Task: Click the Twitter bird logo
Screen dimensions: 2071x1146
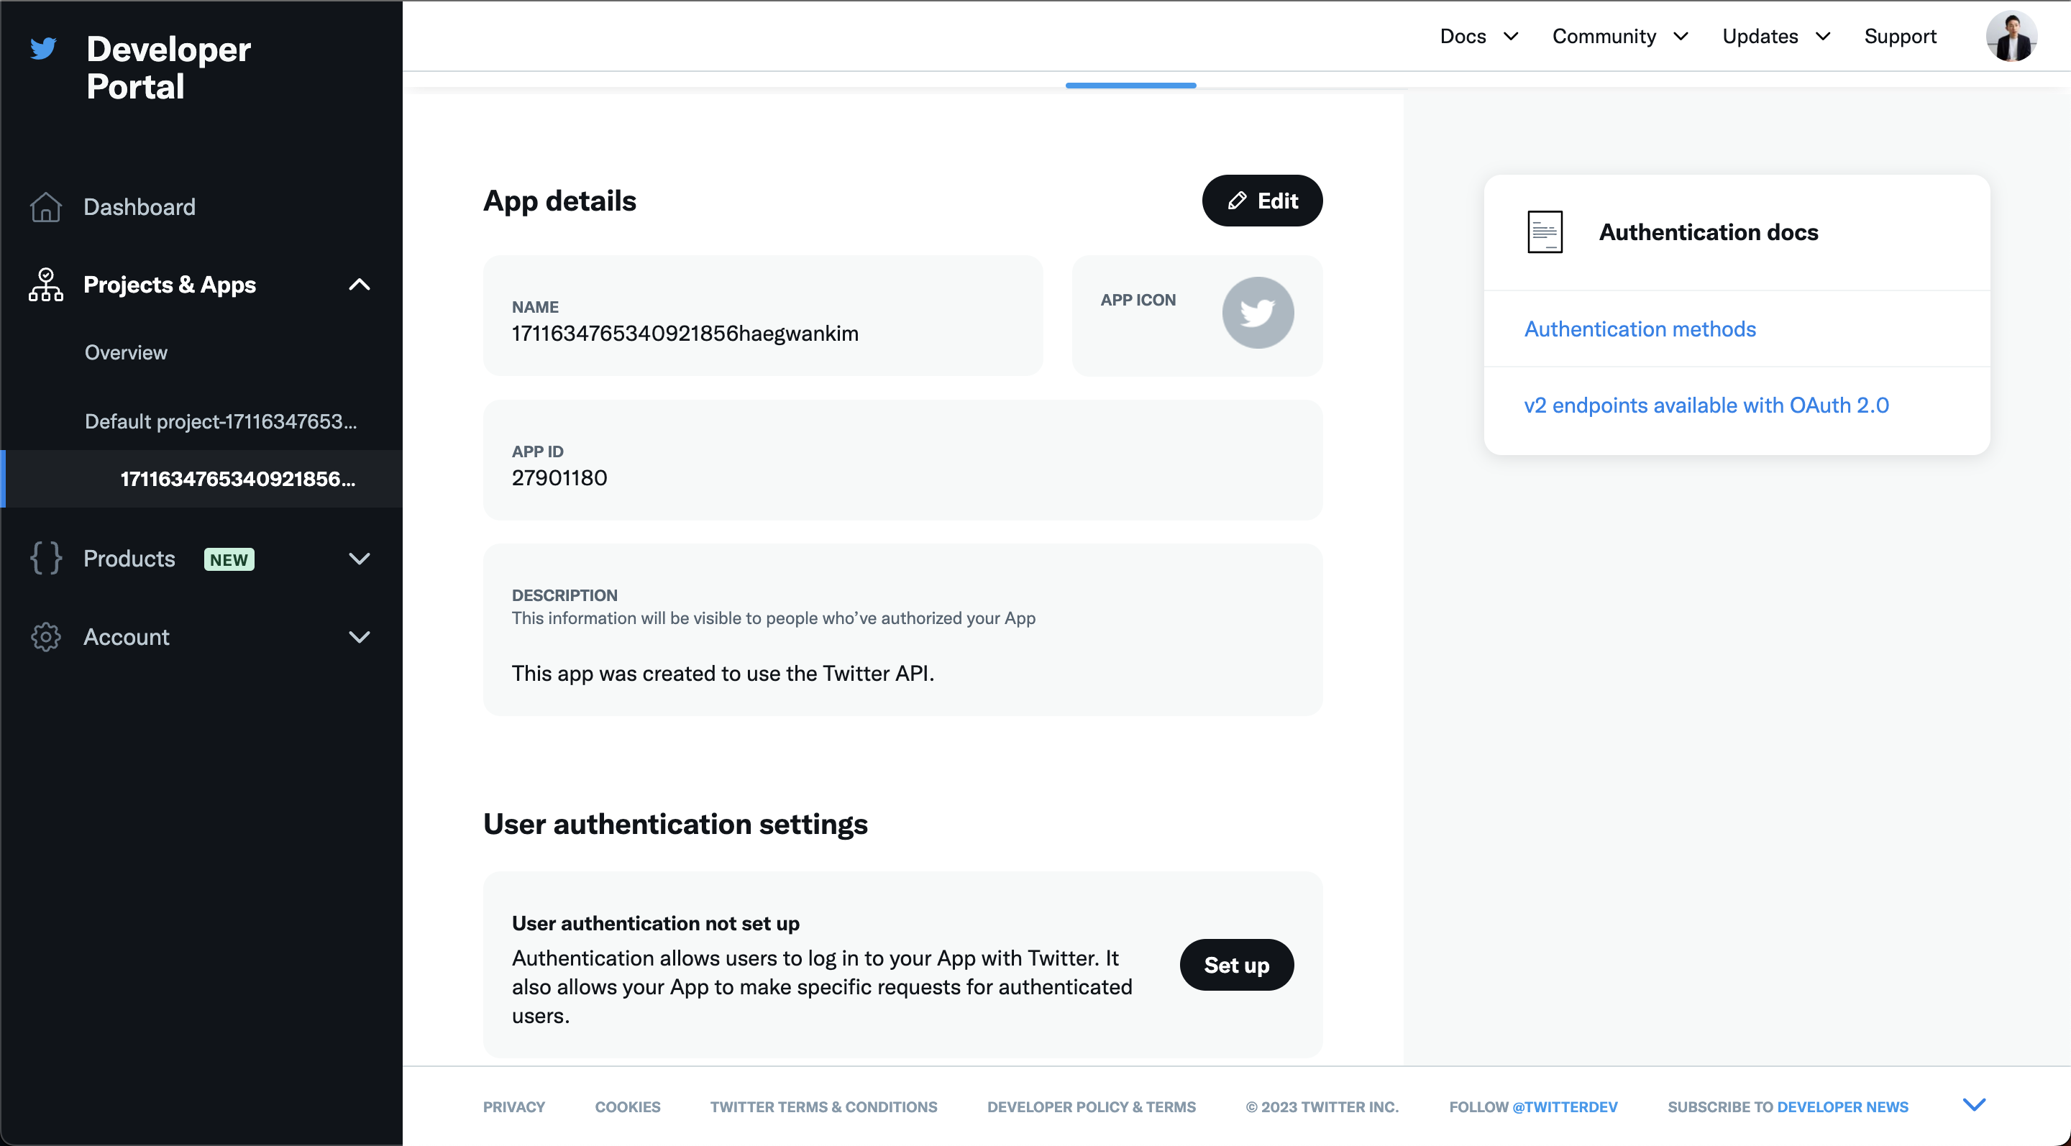Action: pos(43,48)
